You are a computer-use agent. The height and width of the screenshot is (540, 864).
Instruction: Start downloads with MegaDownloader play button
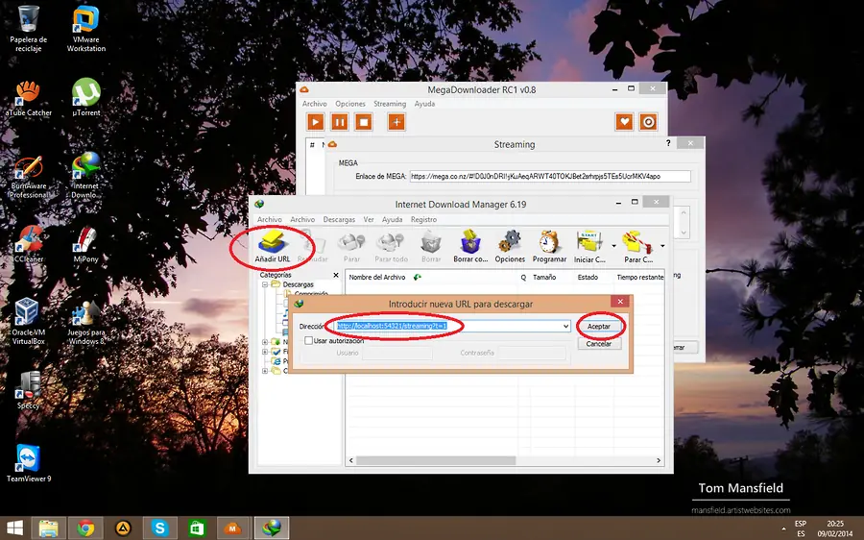pos(316,122)
